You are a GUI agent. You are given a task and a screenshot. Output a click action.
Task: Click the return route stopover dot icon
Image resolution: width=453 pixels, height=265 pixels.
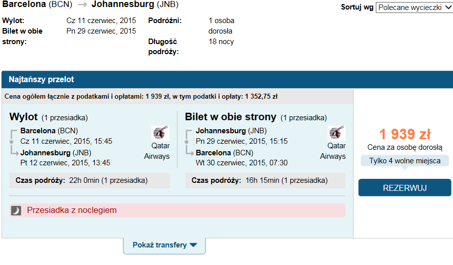coord(187,142)
